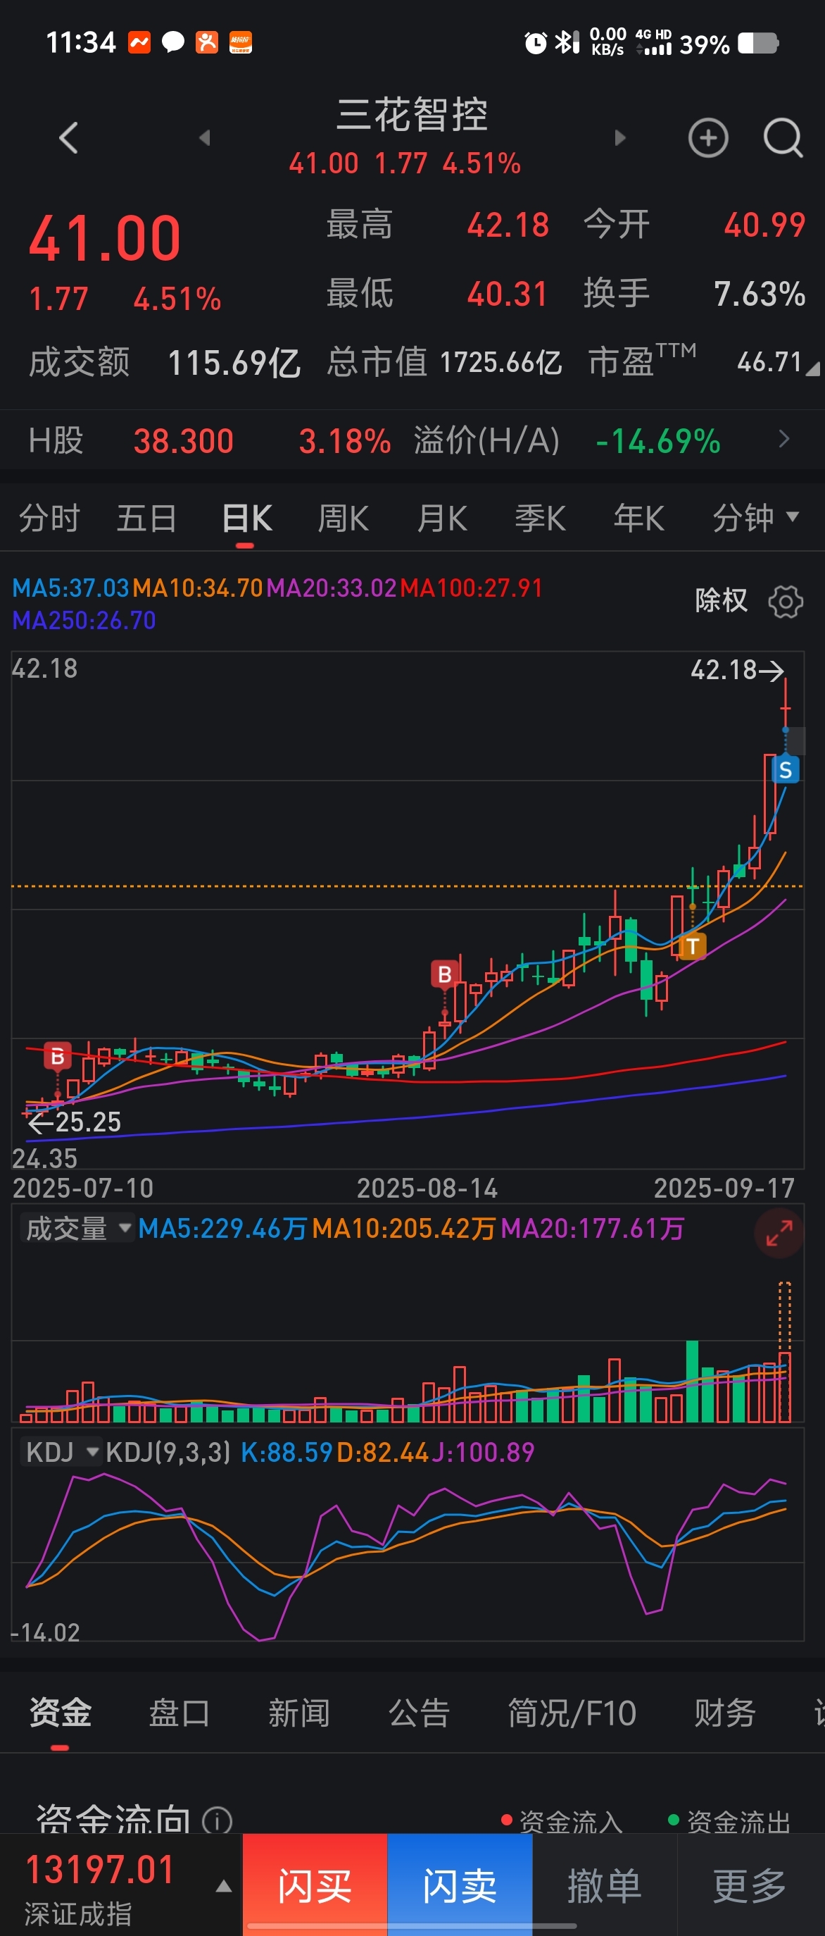Go to previous stock arrow
Screen dimensions: 825x1936
coord(204,137)
